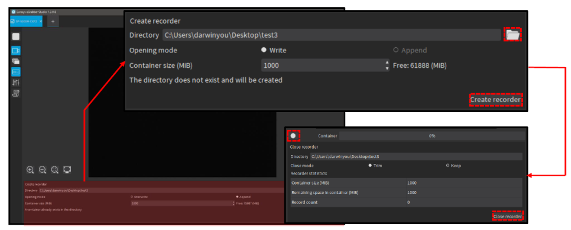
Task: Click Container size field beside Free: 73687
Action: 182,203
